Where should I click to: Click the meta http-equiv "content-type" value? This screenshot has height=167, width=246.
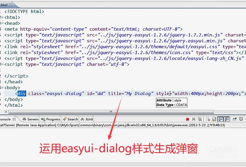tap(68, 29)
